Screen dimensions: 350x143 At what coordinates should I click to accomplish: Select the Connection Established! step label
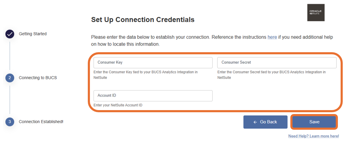click(x=41, y=122)
